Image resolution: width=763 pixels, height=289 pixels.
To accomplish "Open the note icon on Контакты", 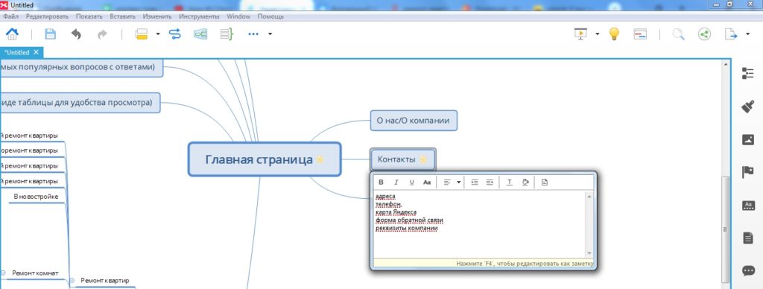I will (423, 159).
